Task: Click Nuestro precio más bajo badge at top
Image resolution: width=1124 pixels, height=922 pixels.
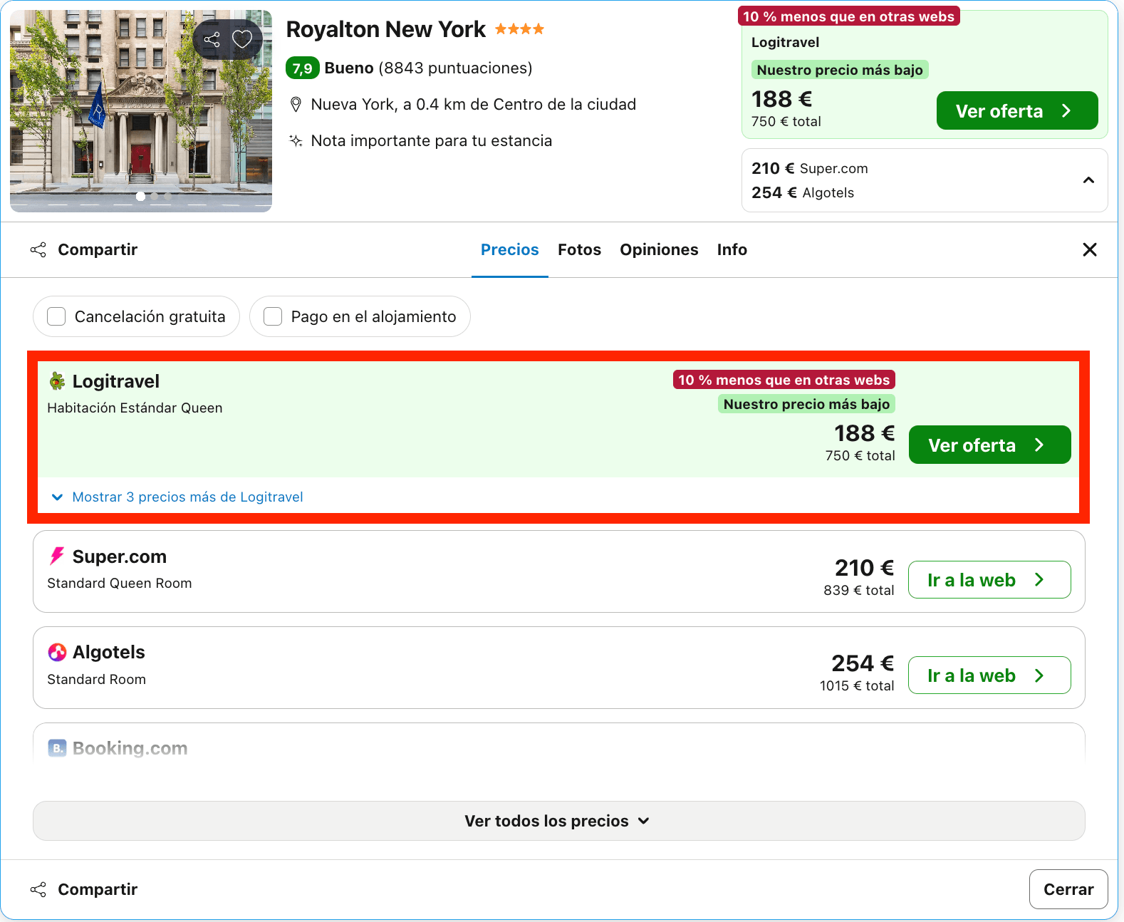Action: [840, 70]
